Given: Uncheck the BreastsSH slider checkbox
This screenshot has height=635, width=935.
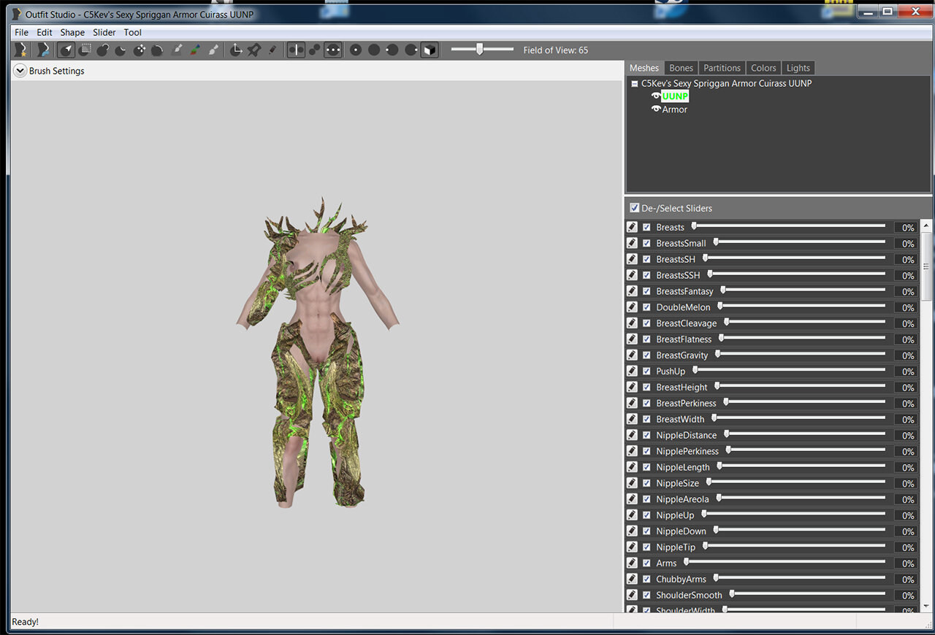Looking at the screenshot, I should [646, 259].
